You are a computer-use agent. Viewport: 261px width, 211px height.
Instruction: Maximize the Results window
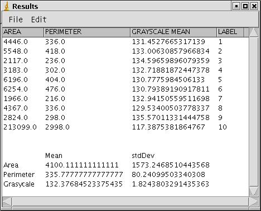pyautogui.click(x=245, y=6)
